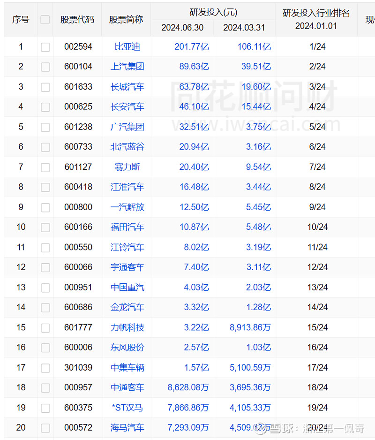Check the box for row 600104 上汽集团
Viewport: 375px width, 440px height.
pos(45,67)
